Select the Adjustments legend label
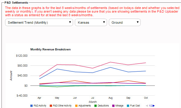 click(x=84, y=106)
